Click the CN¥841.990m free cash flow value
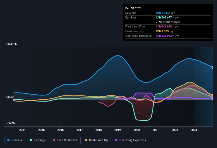This screenshot has width=217, height=148. click(x=165, y=26)
